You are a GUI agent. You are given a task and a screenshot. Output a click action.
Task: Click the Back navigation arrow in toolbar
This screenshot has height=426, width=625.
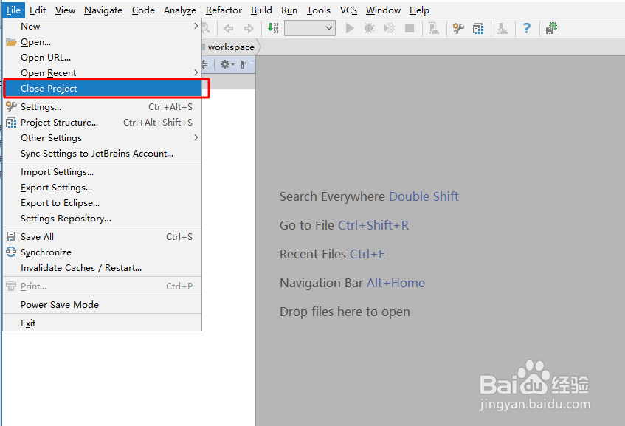point(229,28)
